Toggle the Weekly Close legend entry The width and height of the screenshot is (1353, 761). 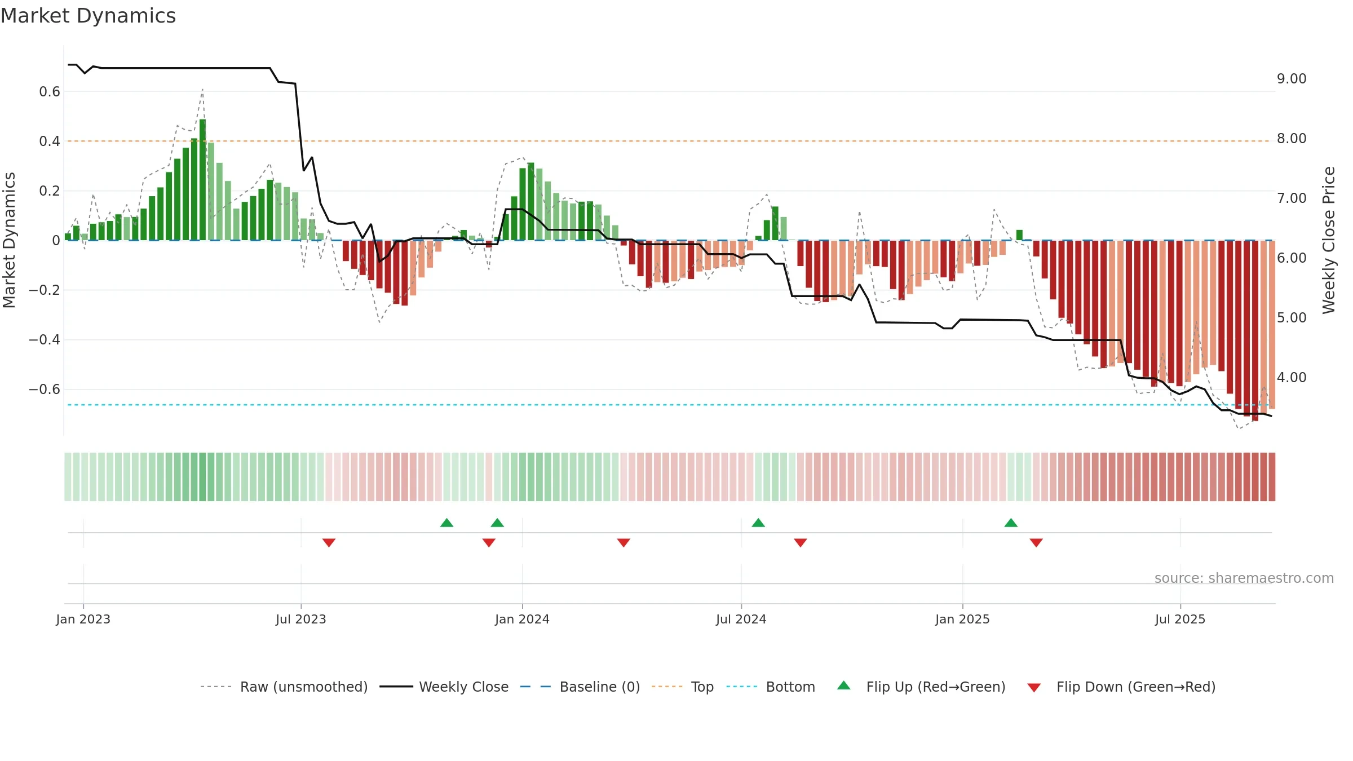point(444,687)
